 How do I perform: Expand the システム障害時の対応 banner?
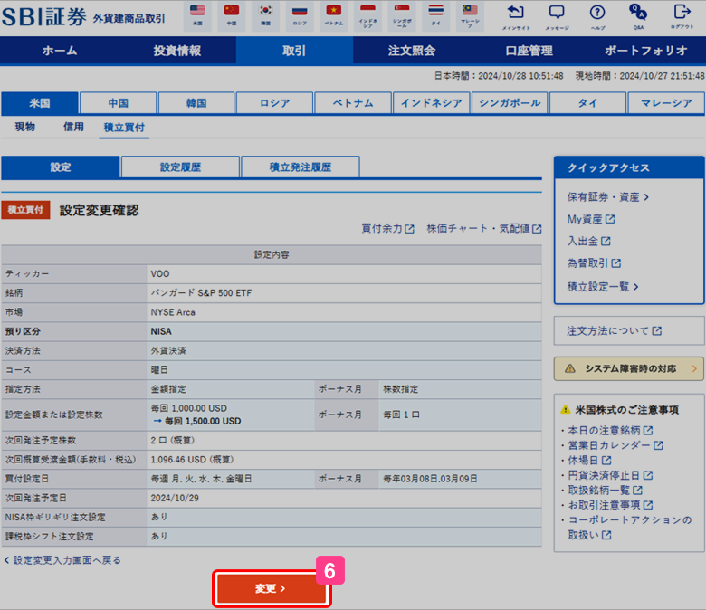[x=629, y=368]
